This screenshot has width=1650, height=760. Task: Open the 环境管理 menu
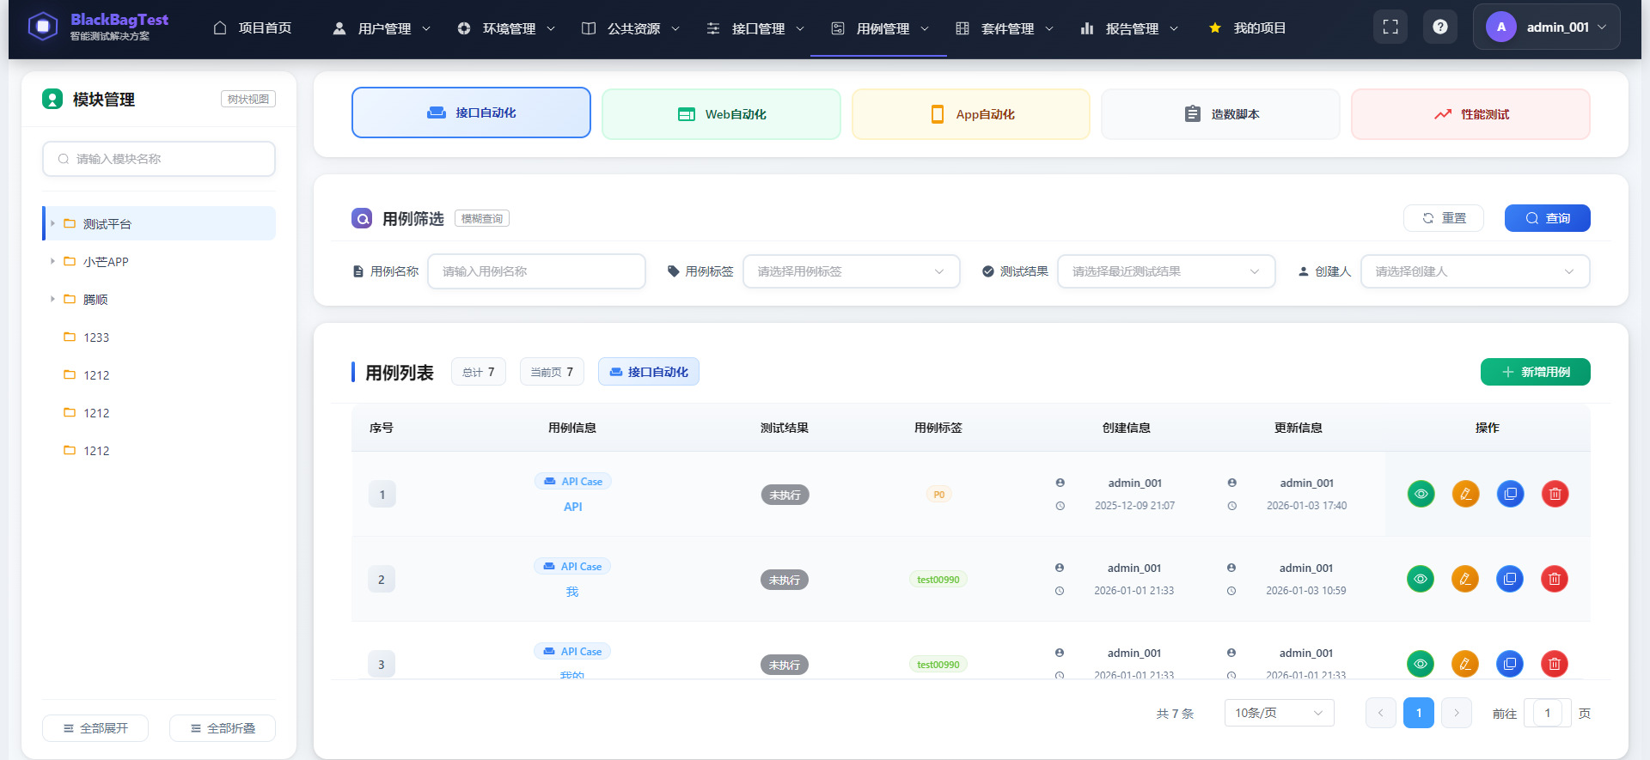click(506, 28)
